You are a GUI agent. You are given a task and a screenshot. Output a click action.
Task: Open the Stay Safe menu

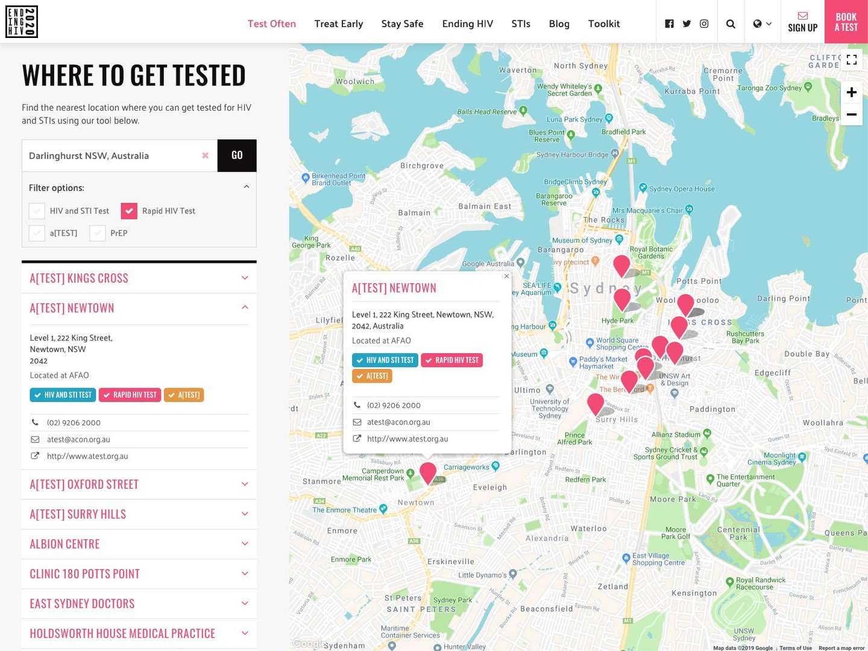[403, 24]
